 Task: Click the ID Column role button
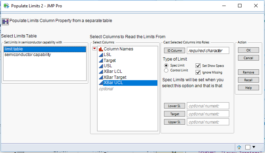pyautogui.click(x=175, y=50)
